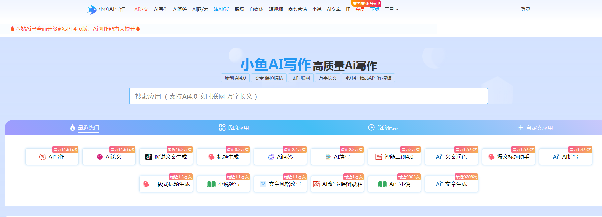Click the 庆国庆-终身VIP promo badge
602x217 pixels.
pyautogui.click(x=366, y=3)
